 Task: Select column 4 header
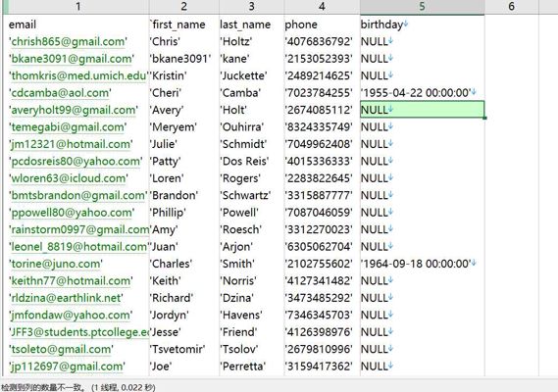(322, 7)
